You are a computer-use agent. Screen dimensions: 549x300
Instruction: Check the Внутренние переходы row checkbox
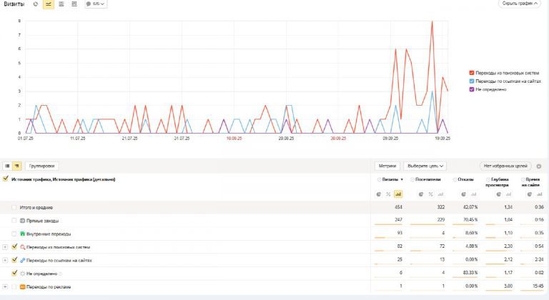[14, 234]
